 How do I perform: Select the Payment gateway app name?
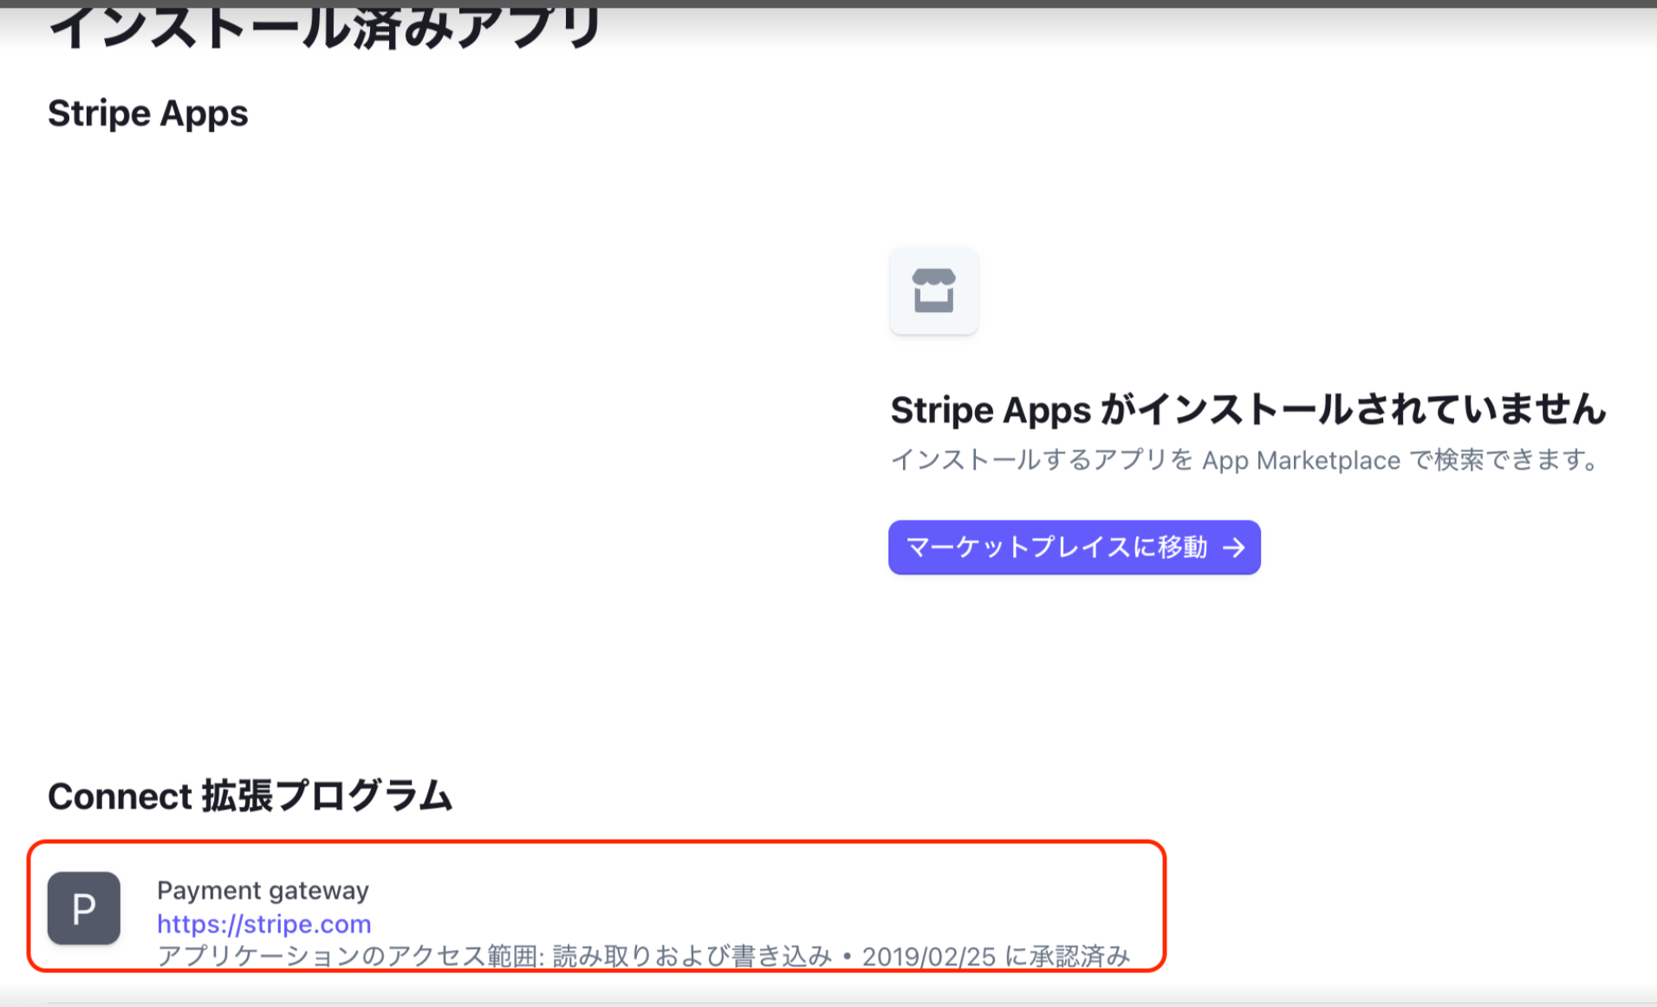click(263, 890)
